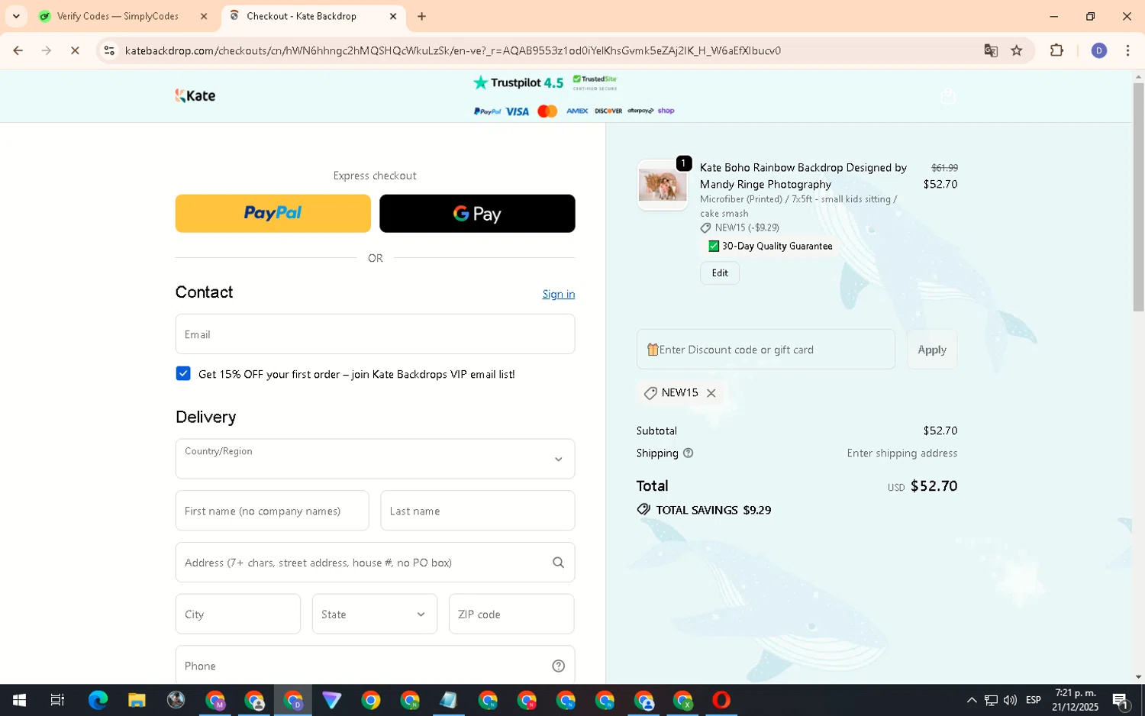Click the TOTAL SAVINGS $9.29 text
Viewport: 1145px width, 716px height.
(713, 510)
